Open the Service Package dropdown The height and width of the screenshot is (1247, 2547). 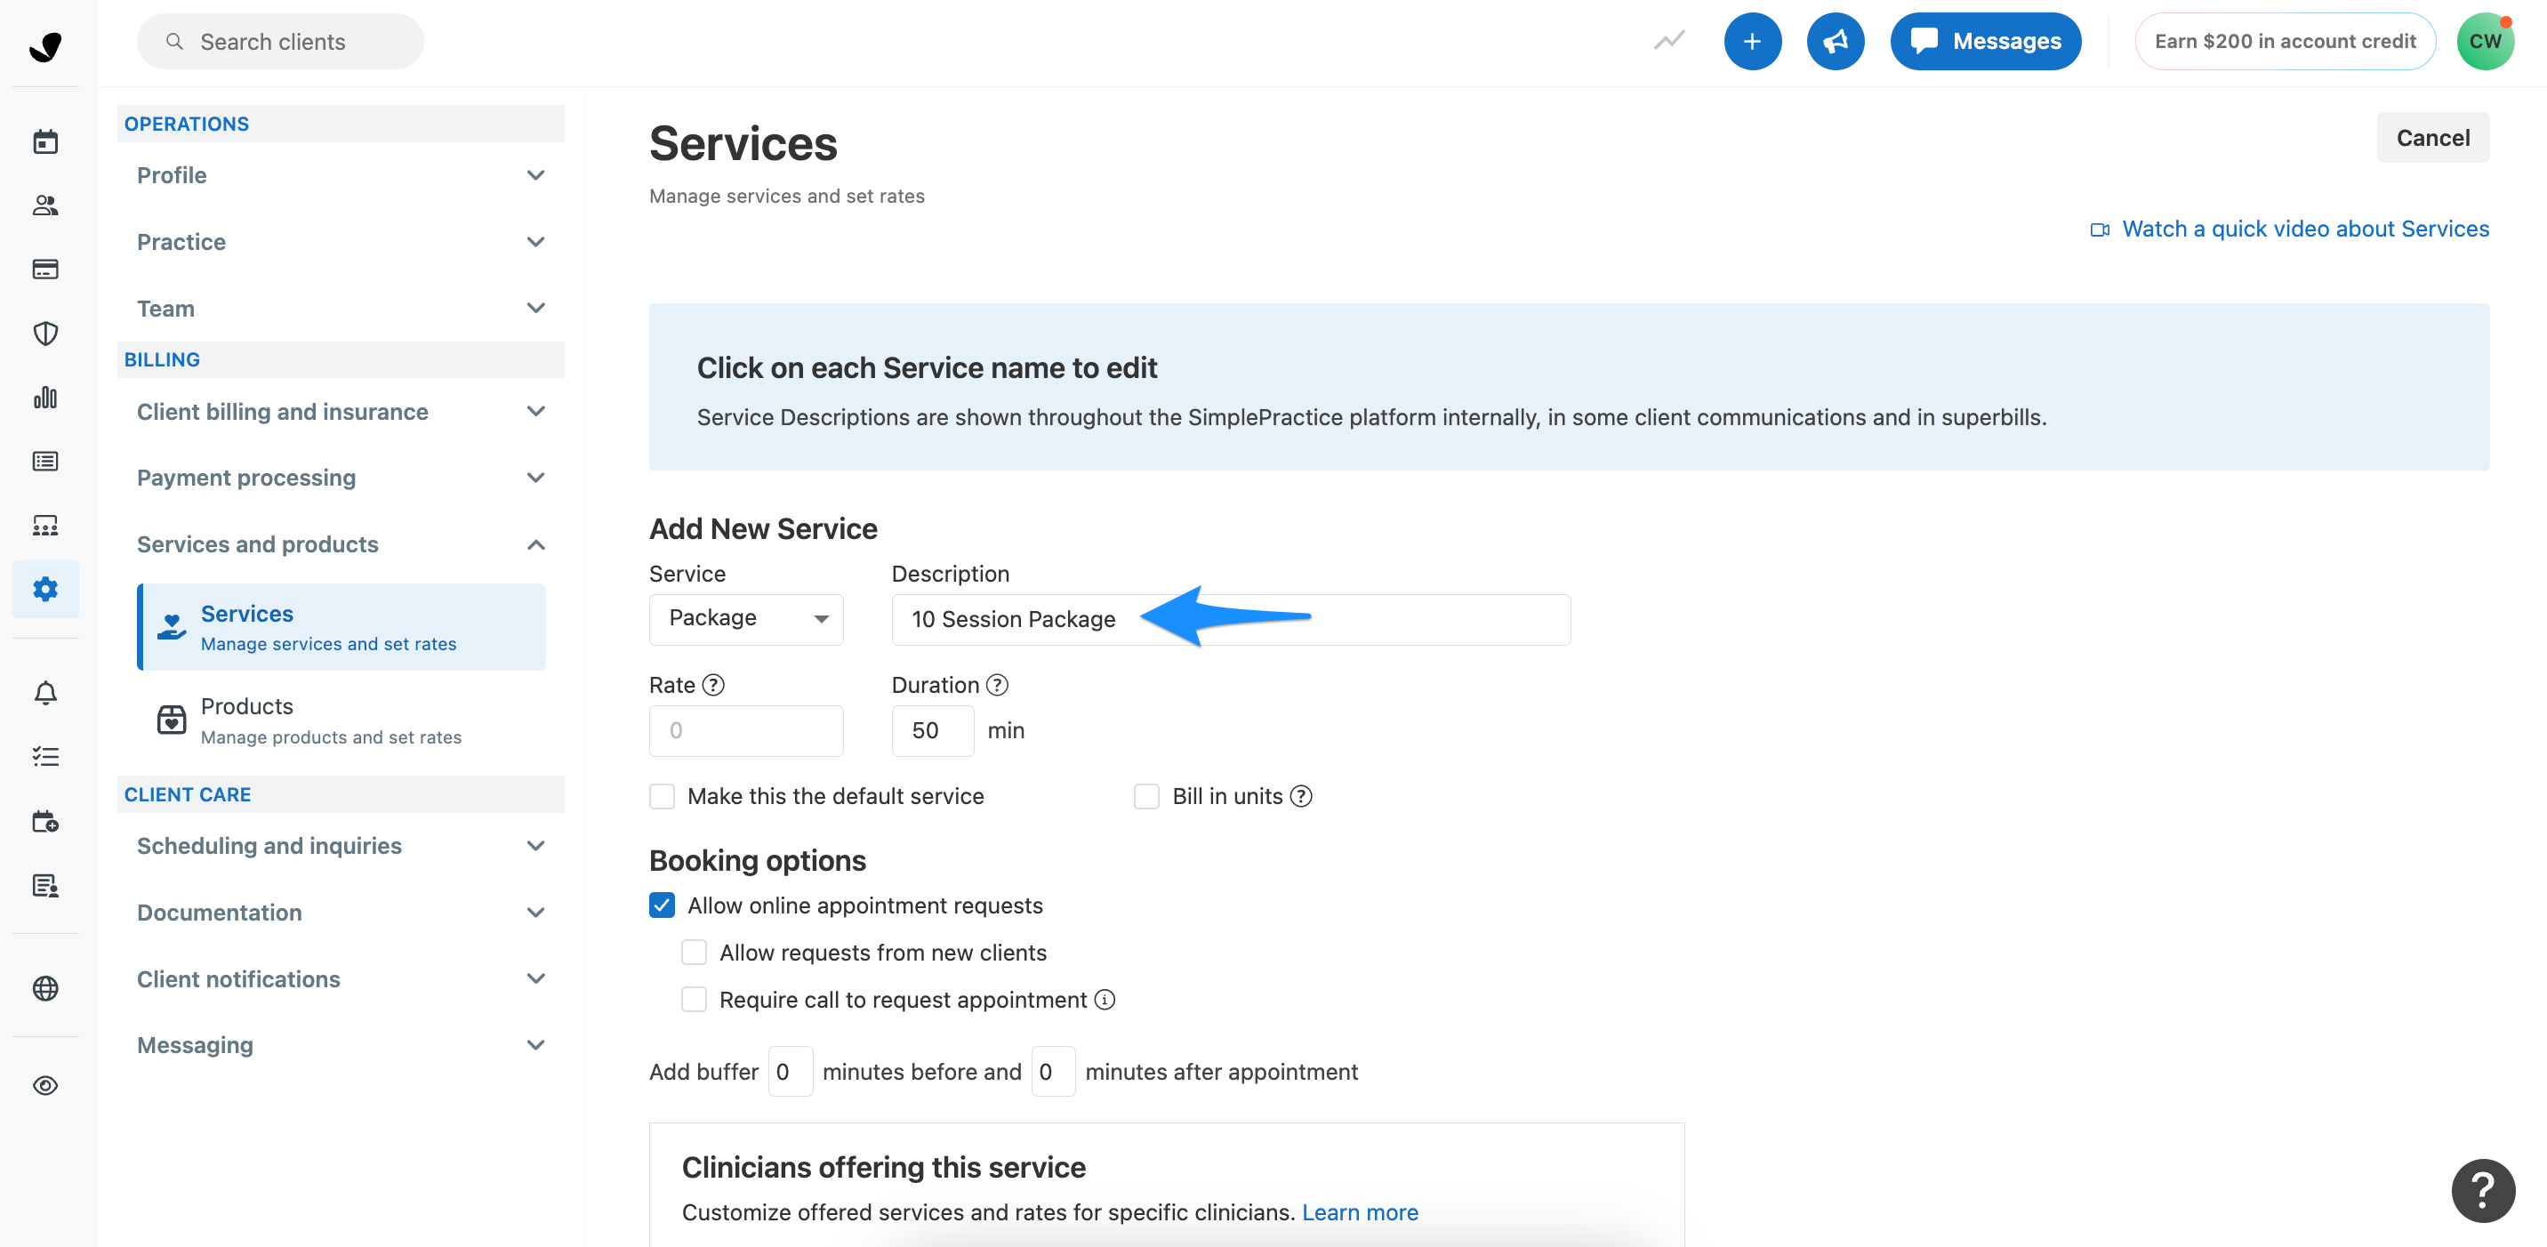(746, 619)
